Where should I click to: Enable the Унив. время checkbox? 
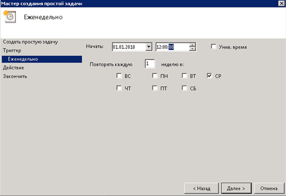(x=214, y=47)
